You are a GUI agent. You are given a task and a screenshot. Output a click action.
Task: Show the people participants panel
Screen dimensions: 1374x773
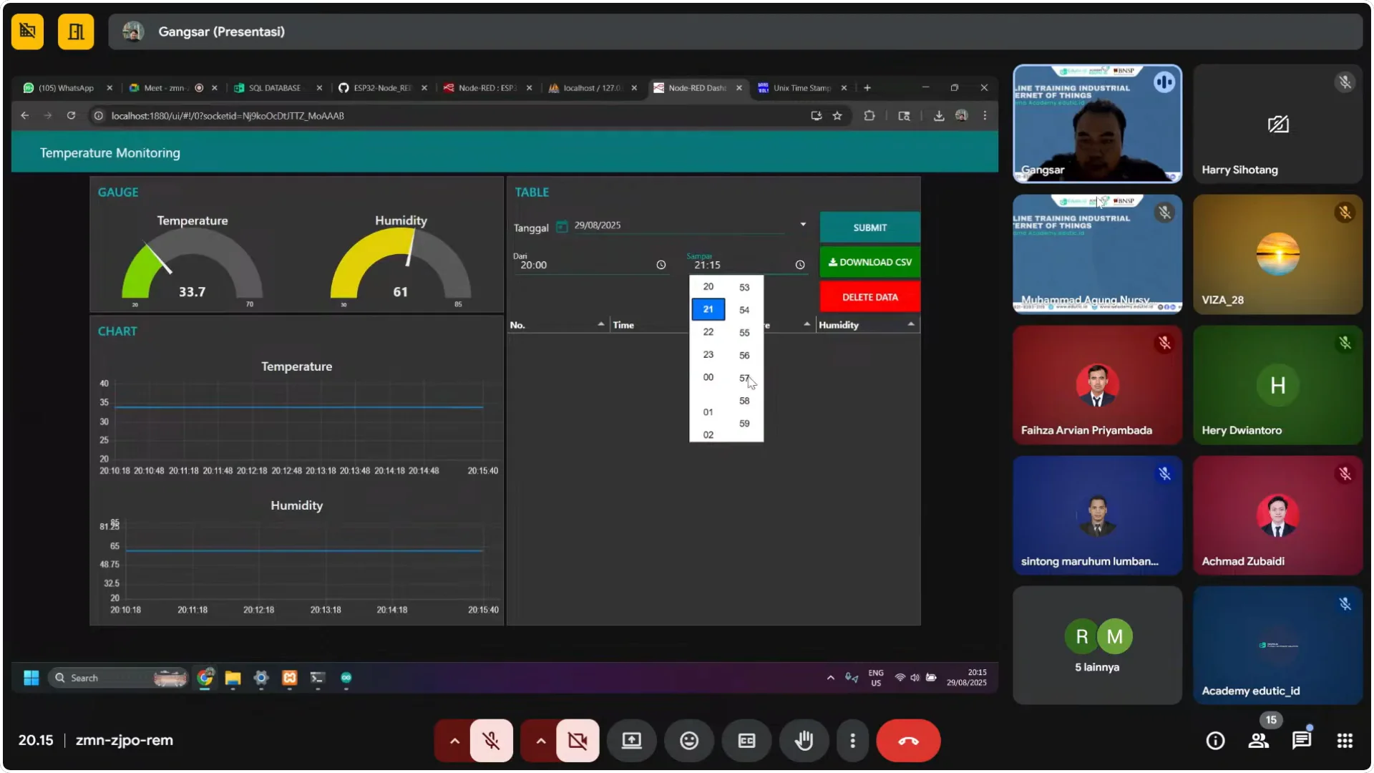(1258, 741)
